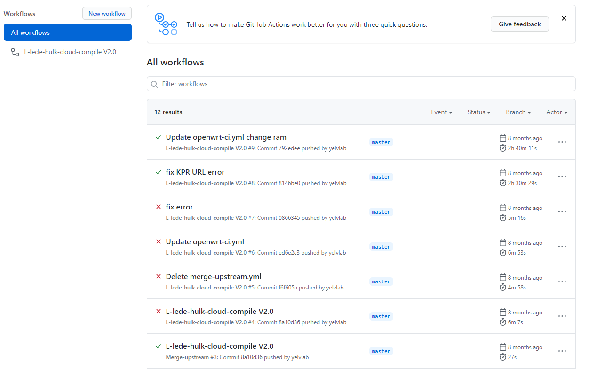Click the search magnifier icon in Filter workflows
597x369 pixels.
[x=154, y=84]
